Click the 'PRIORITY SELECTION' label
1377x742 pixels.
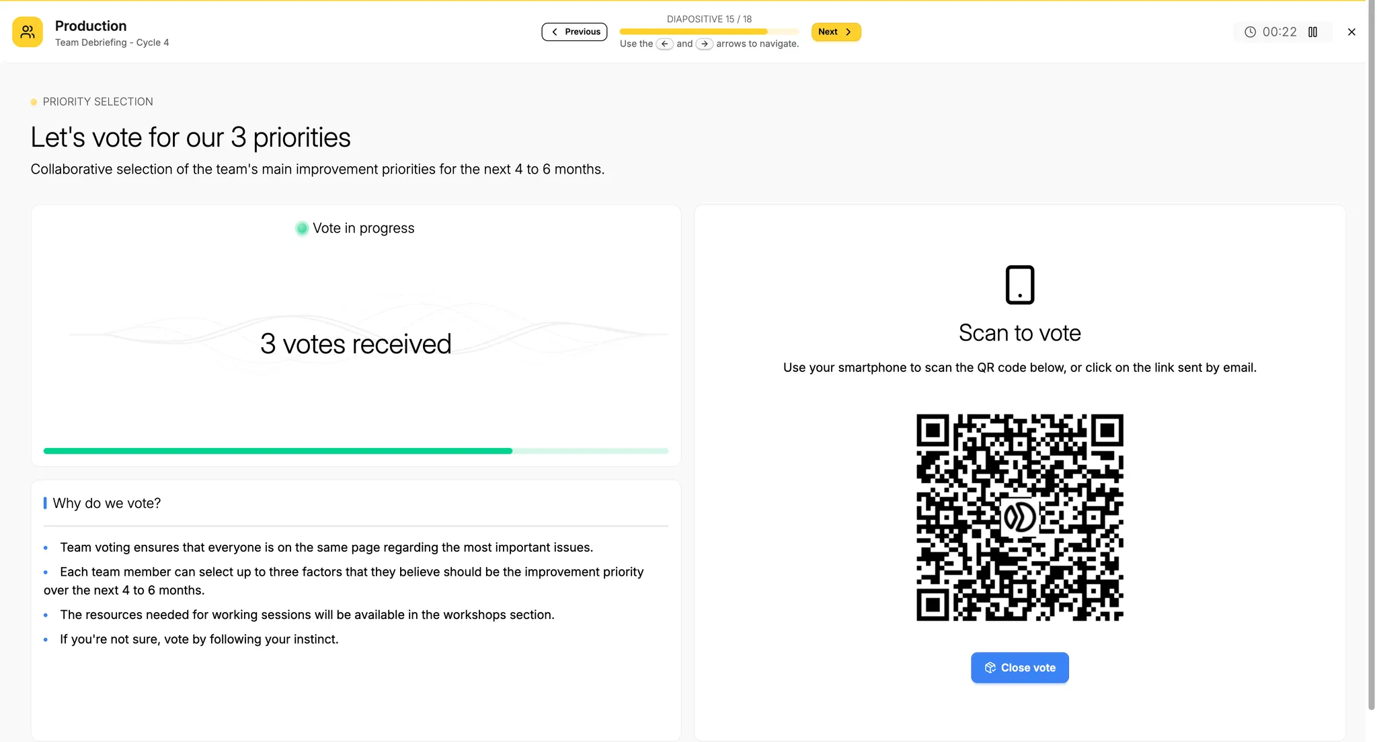click(x=97, y=102)
